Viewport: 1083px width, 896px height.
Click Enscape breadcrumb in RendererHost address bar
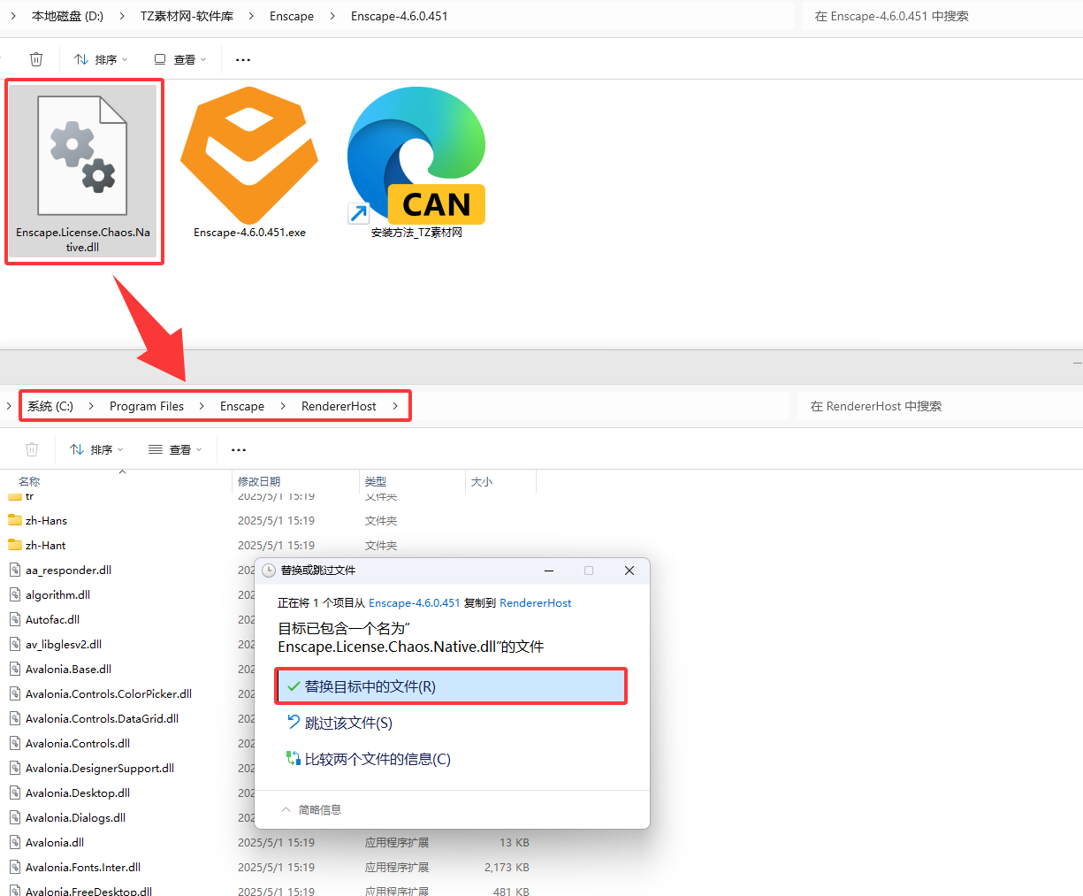pyautogui.click(x=242, y=406)
